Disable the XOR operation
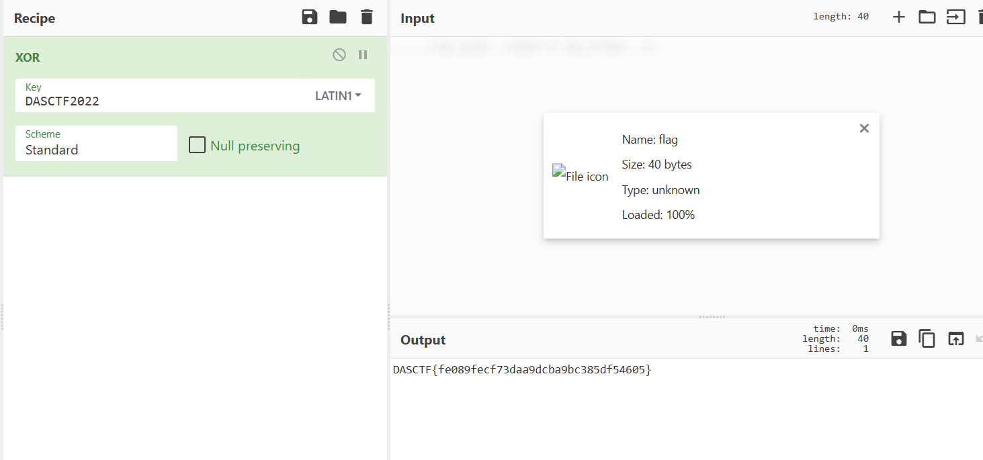983x460 pixels. tap(339, 55)
